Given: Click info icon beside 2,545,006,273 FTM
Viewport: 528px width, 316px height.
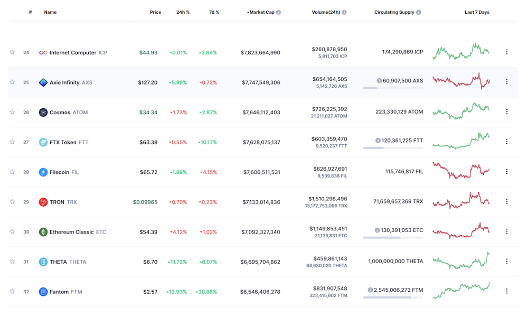Looking at the screenshot, I should click(370, 290).
